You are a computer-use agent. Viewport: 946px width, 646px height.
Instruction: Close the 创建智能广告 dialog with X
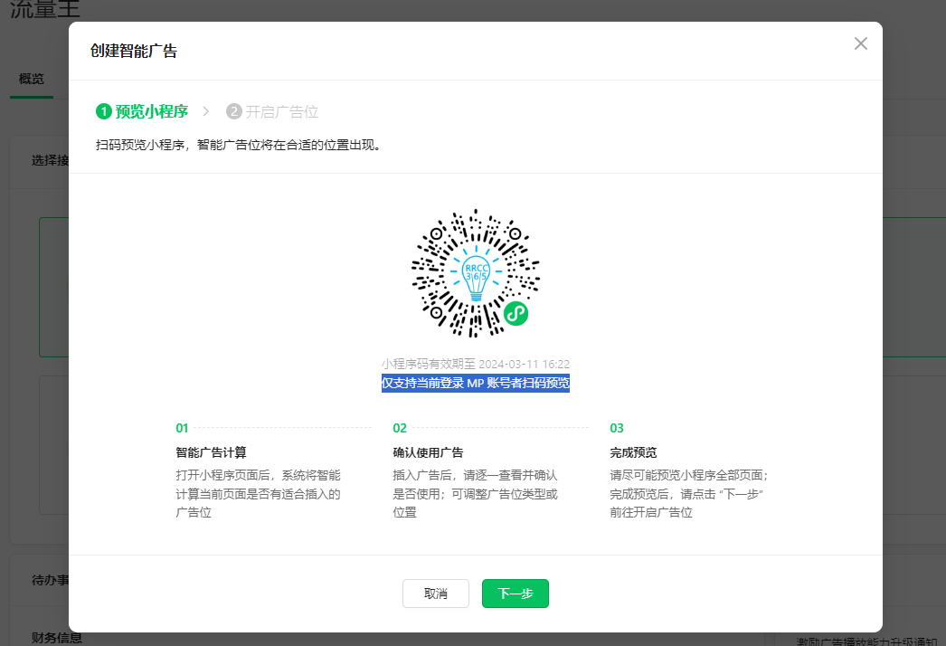tap(860, 43)
